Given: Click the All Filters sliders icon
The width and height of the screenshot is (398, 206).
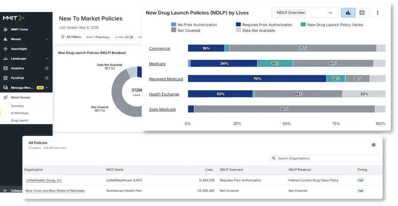Looking at the screenshot, I should coord(63,37).
